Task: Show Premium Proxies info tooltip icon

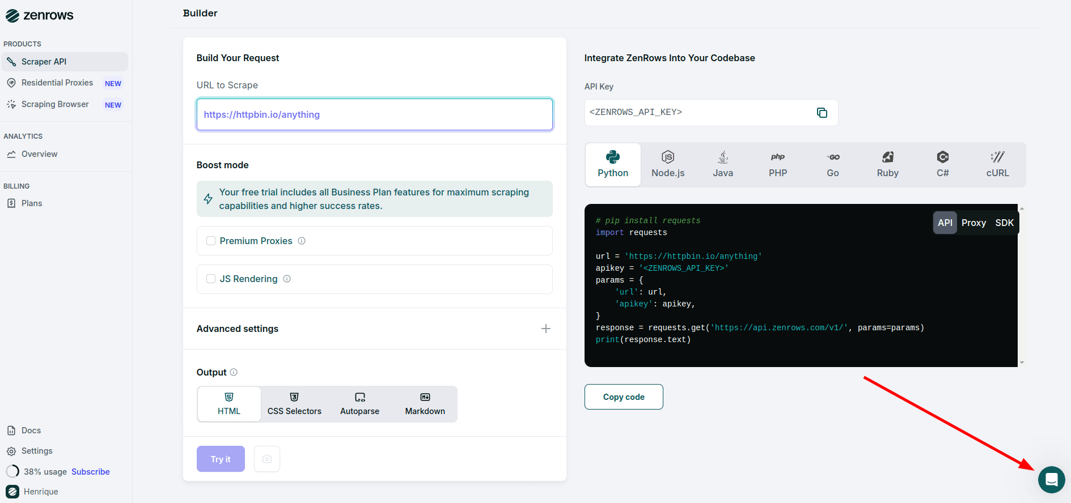Action: 302,241
